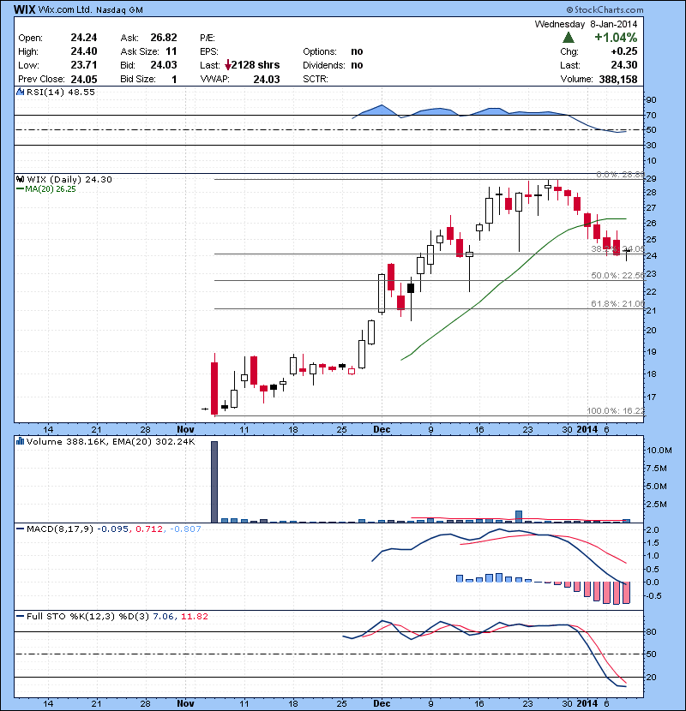Image resolution: width=686 pixels, height=711 pixels.
Task: Click the Prev Close value in the quote table
Action: [x=84, y=80]
